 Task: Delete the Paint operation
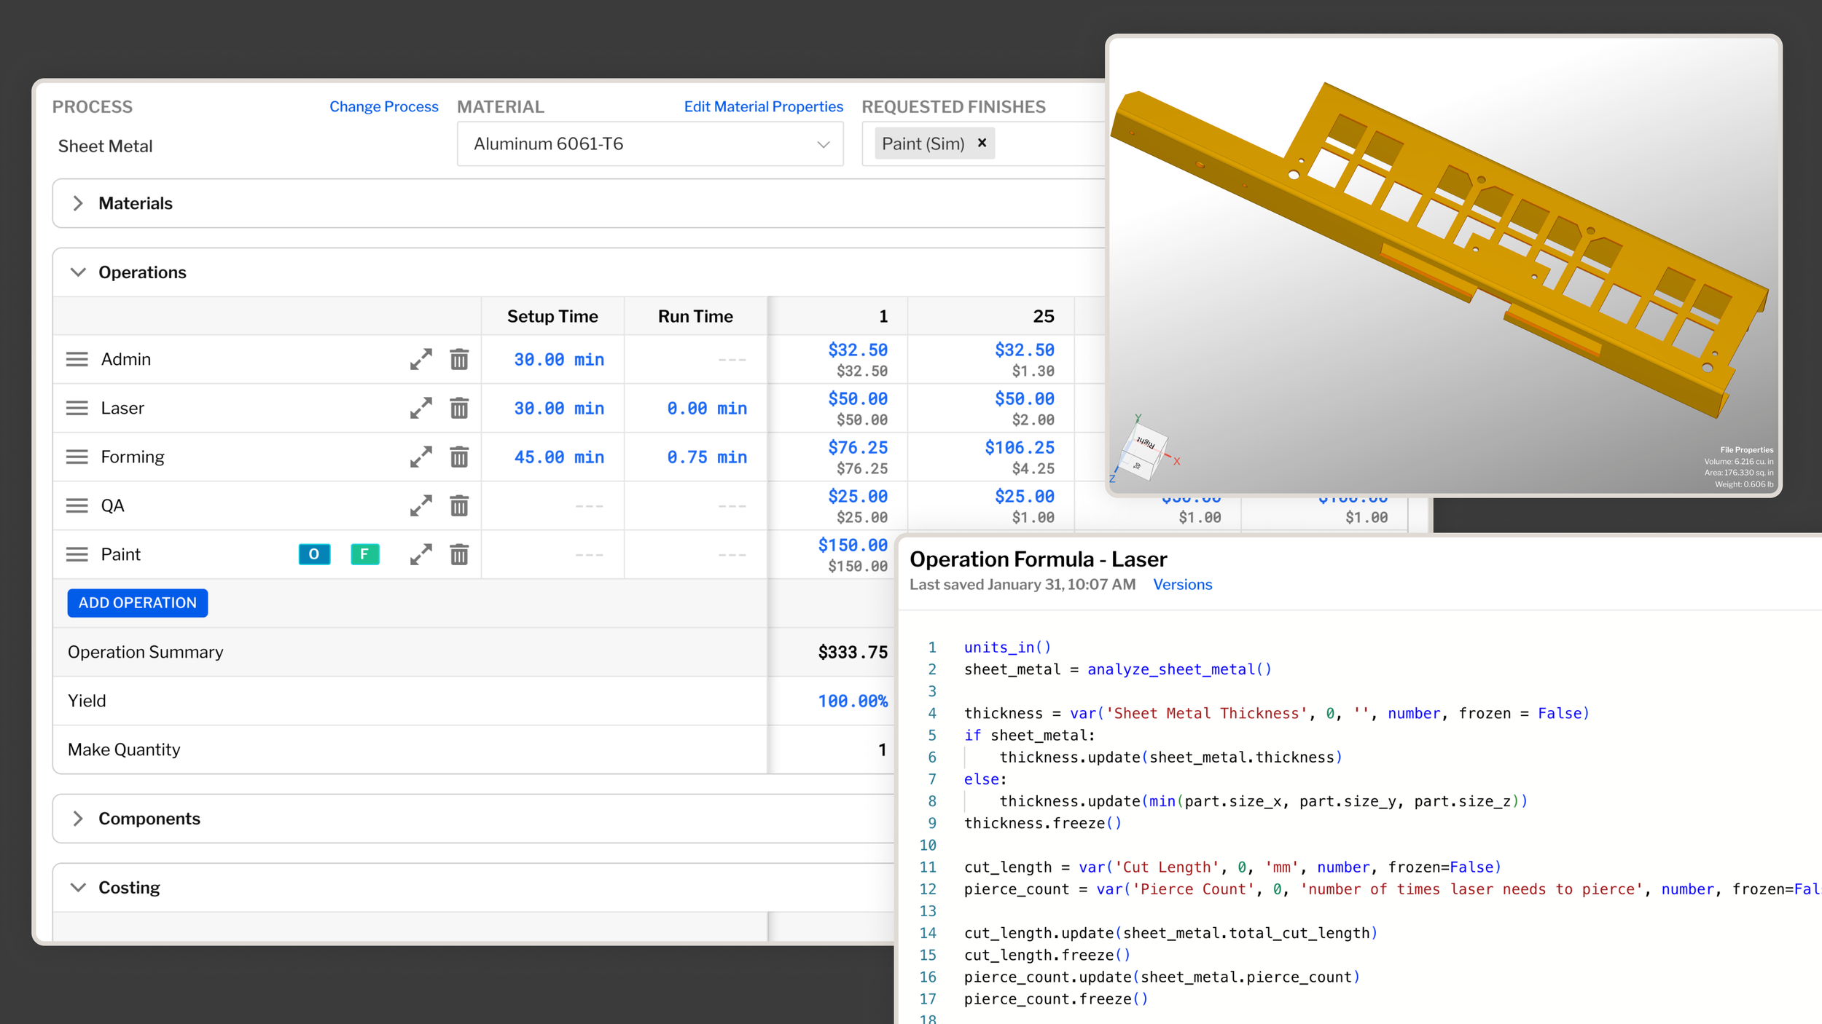[459, 554]
